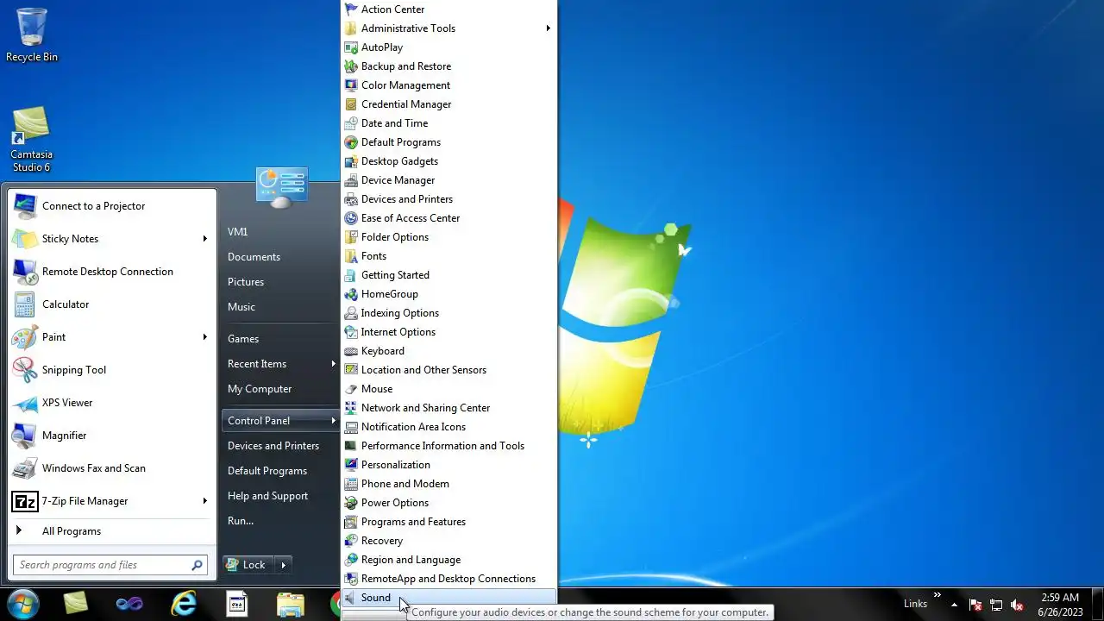Click the Internet Options icon

pos(351,332)
